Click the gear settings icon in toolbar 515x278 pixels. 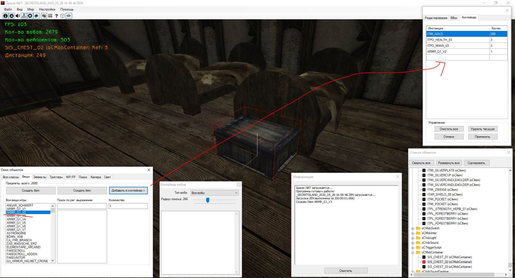(x=30, y=15)
